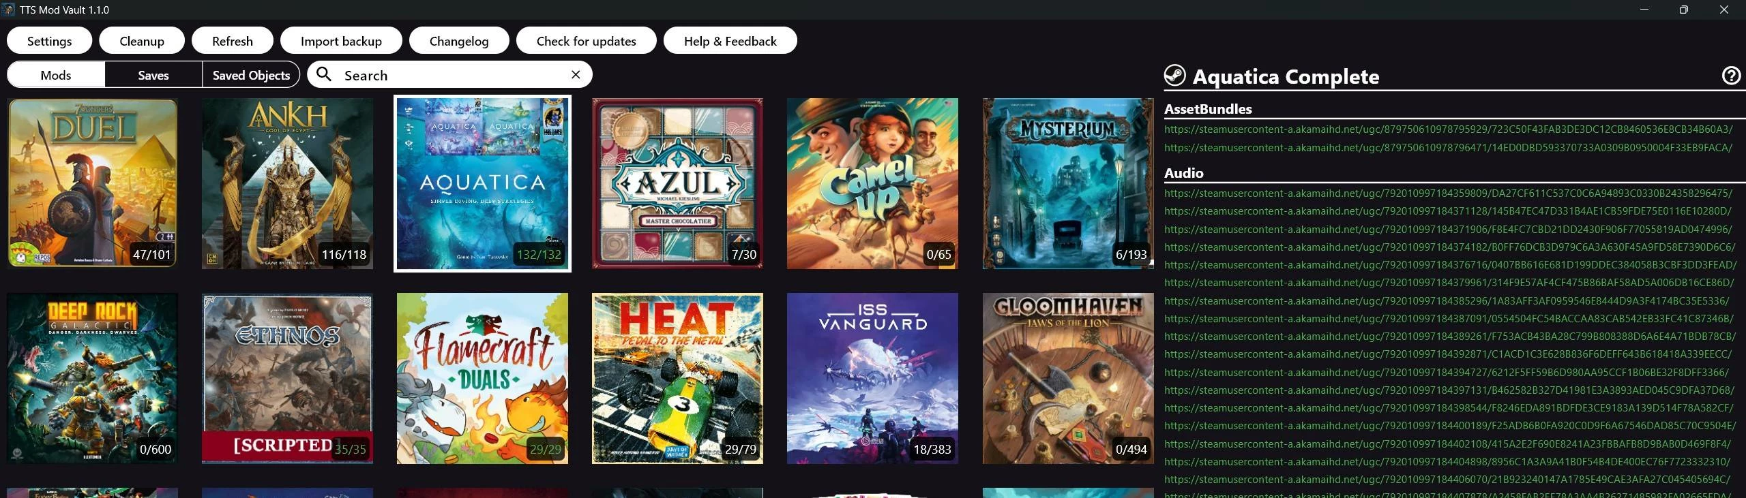This screenshot has height=498, width=1746.
Task: Click the Steam icon beside Aquatica Complete
Action: point(1174,76)
